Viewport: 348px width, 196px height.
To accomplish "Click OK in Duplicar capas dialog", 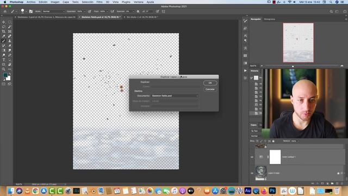I will (x=210, y=83).
